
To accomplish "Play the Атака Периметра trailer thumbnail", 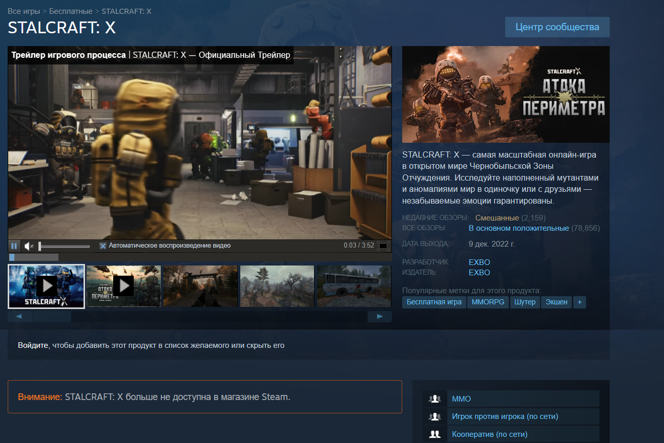I will (x=123, y=286).
